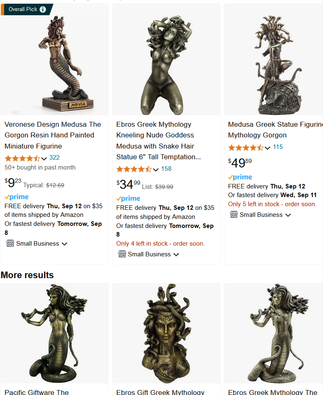
Task: Expand Small Business chevron under $49.89 Medusa statue
Action: [x=288, y=215]
